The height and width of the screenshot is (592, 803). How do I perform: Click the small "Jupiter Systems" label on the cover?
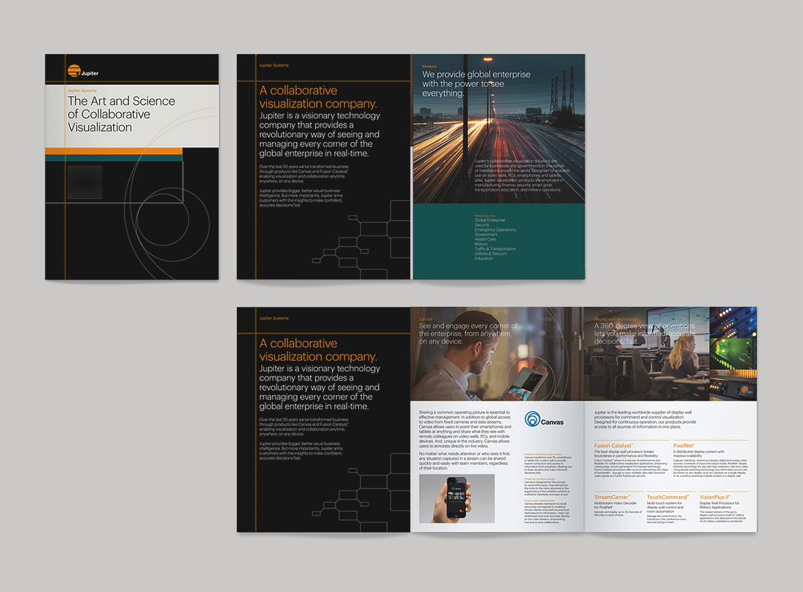tap(82, 91)
